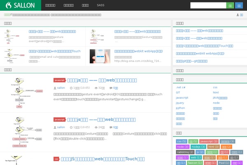
Task: Open the article title with 32 views
Action: (x=102, y=80)
